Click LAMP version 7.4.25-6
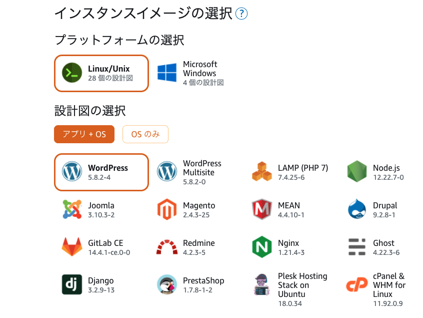Screen dimensions: 423x318 click(291, 177)
